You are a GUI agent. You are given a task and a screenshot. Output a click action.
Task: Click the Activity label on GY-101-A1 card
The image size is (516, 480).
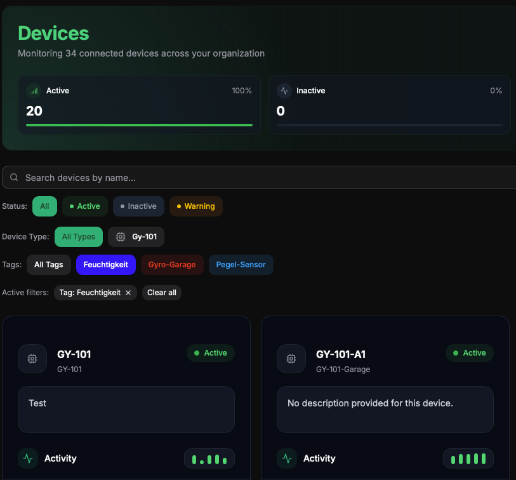click(319, 458)
